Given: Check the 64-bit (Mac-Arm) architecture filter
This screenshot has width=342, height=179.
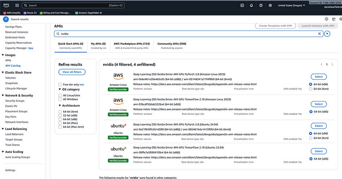Looking at the screenshot, I should click(60, 127).
